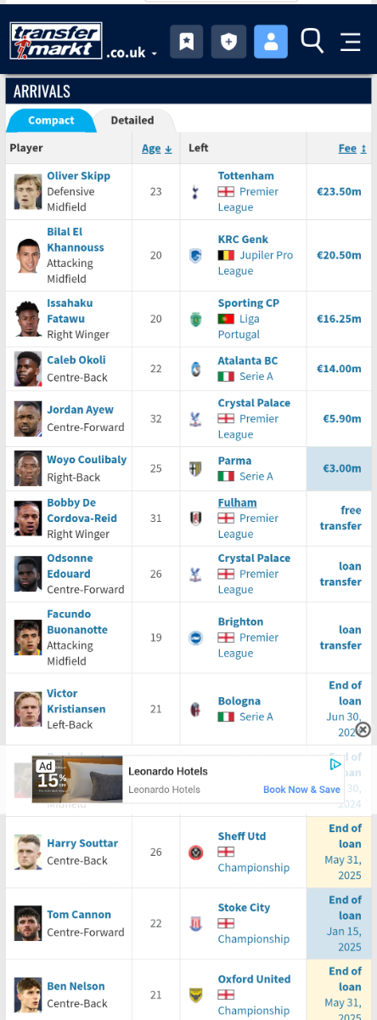
Task: Open the user profile icon
Action: (x=271, y=41)
